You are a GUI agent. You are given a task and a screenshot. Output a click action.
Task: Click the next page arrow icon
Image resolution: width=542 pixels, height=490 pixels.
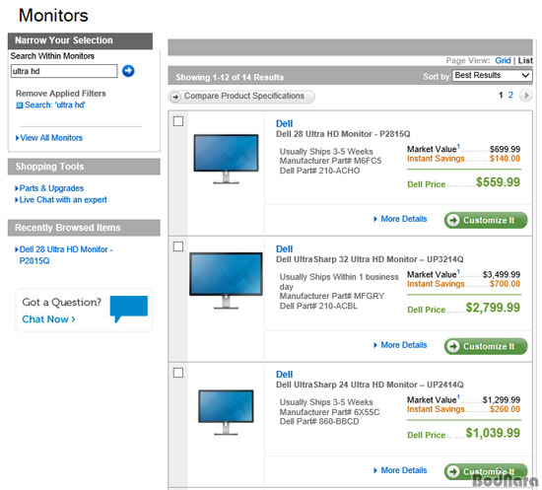[526, 95]
